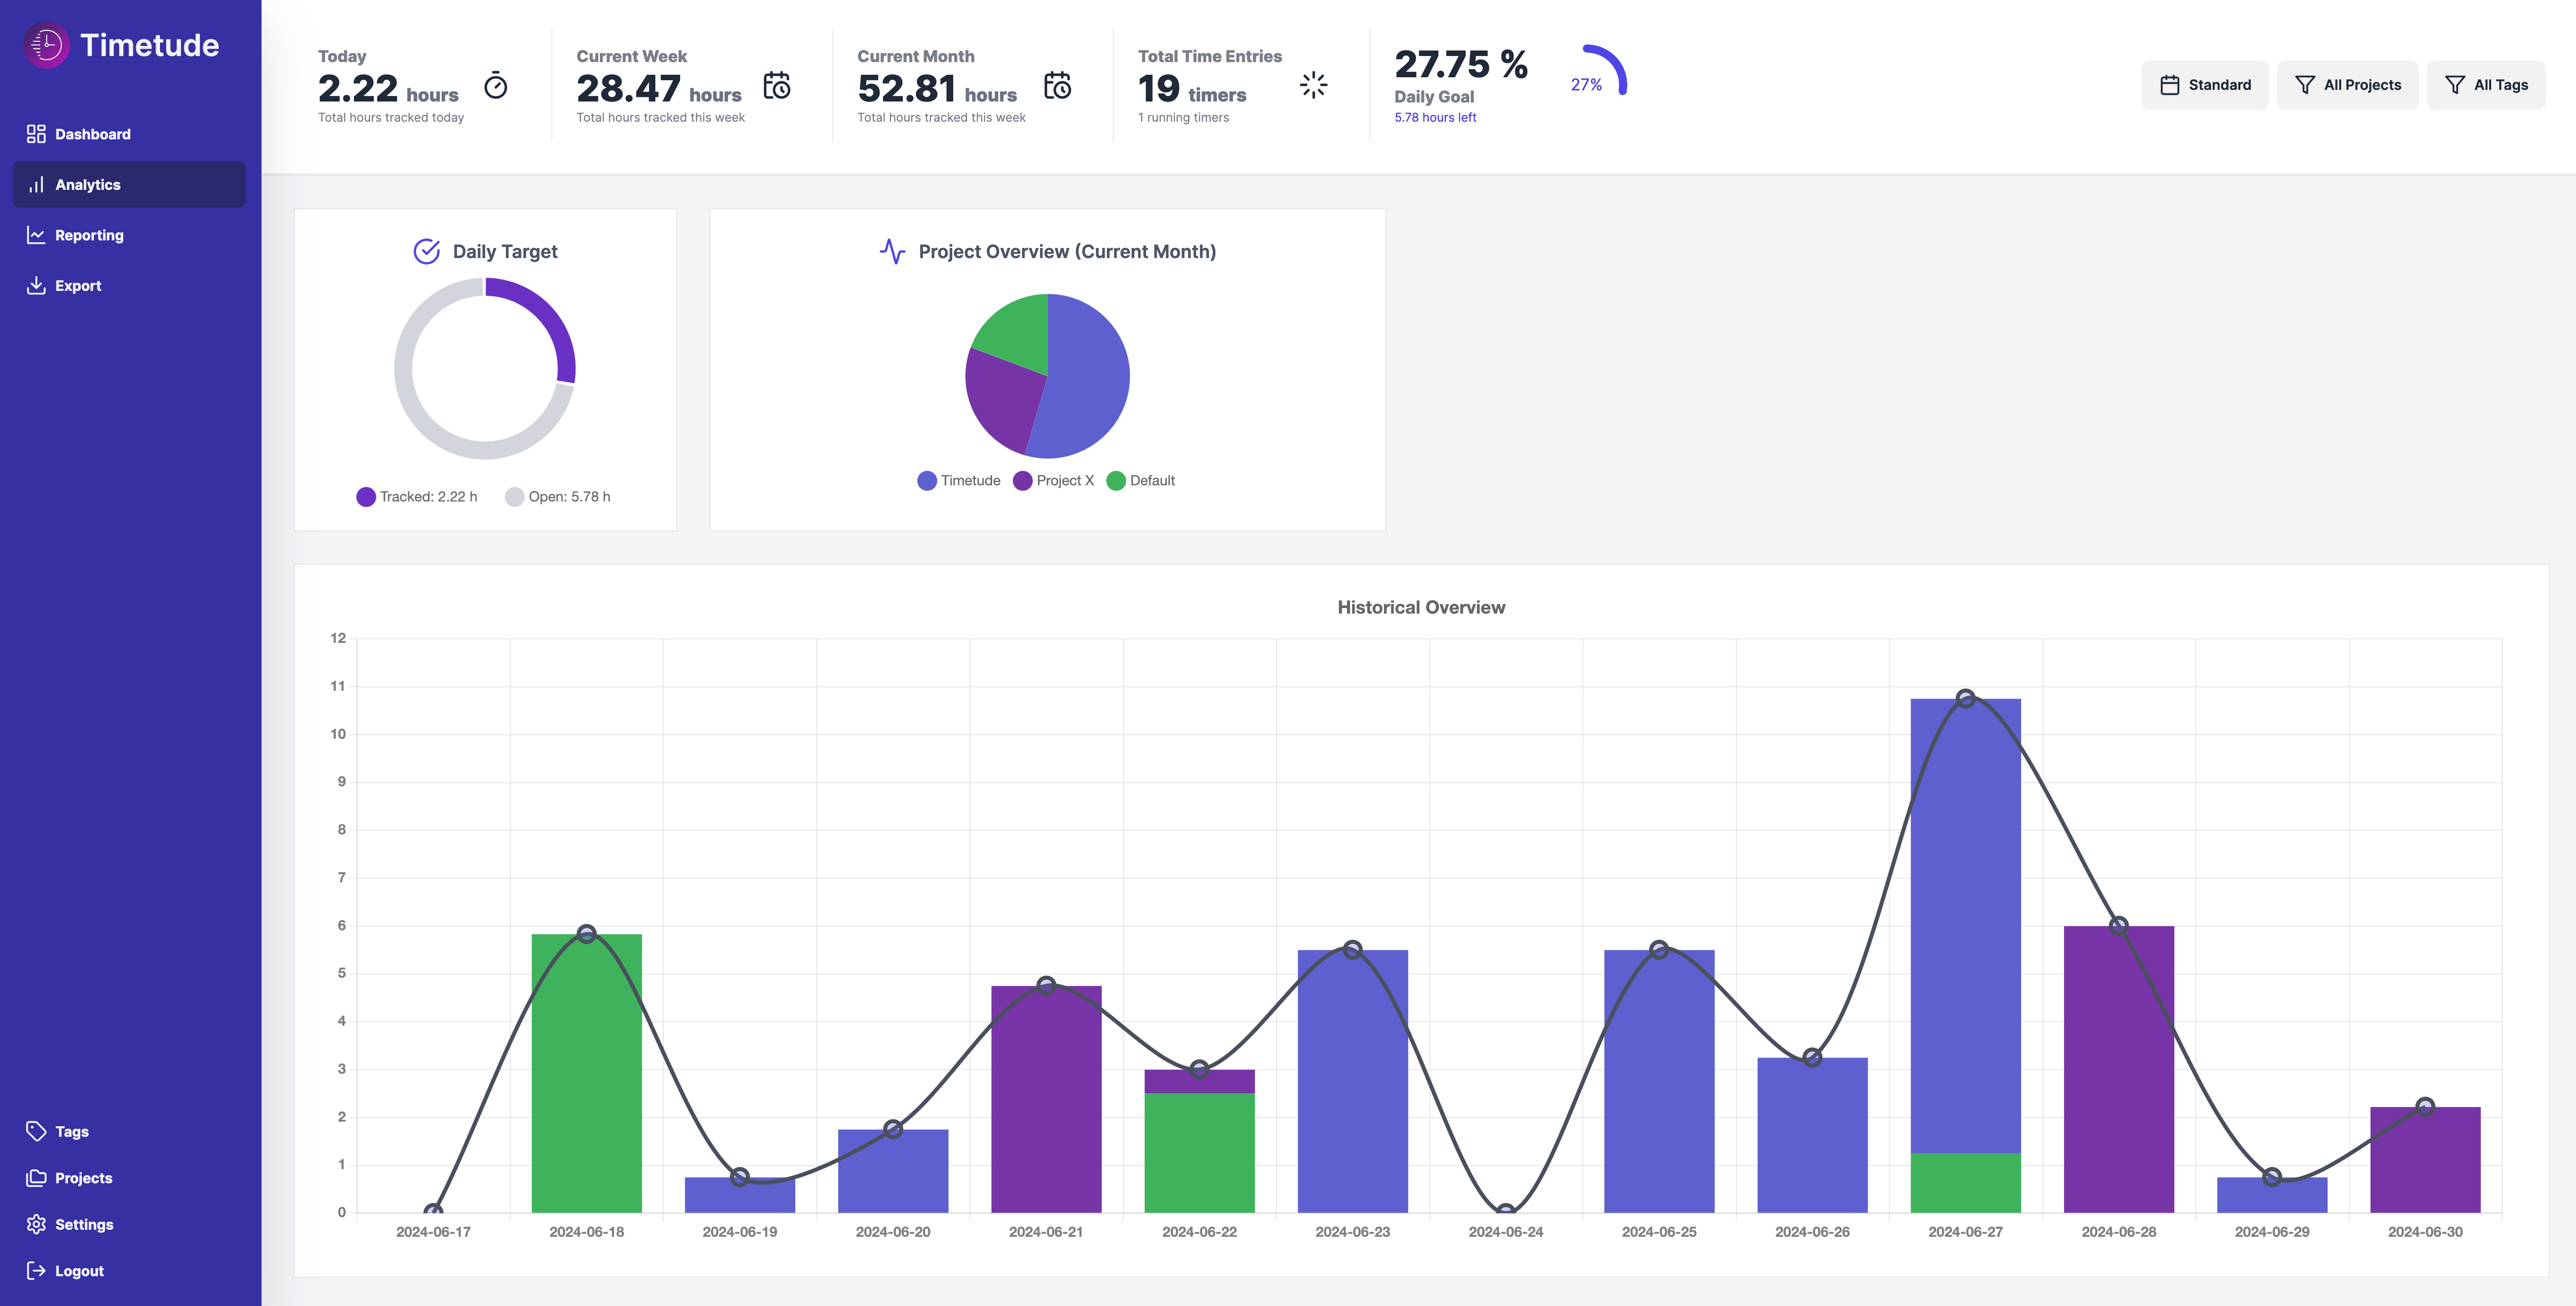Click the line point on 2024-06-24
2576x1306 pixels.
tap(1505, 1211)
